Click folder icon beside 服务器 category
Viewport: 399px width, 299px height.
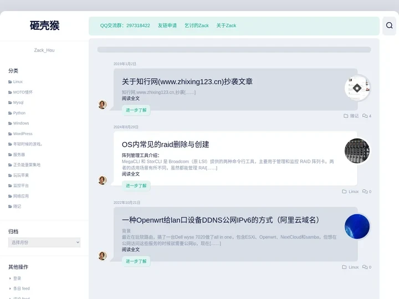click(10, 154)
